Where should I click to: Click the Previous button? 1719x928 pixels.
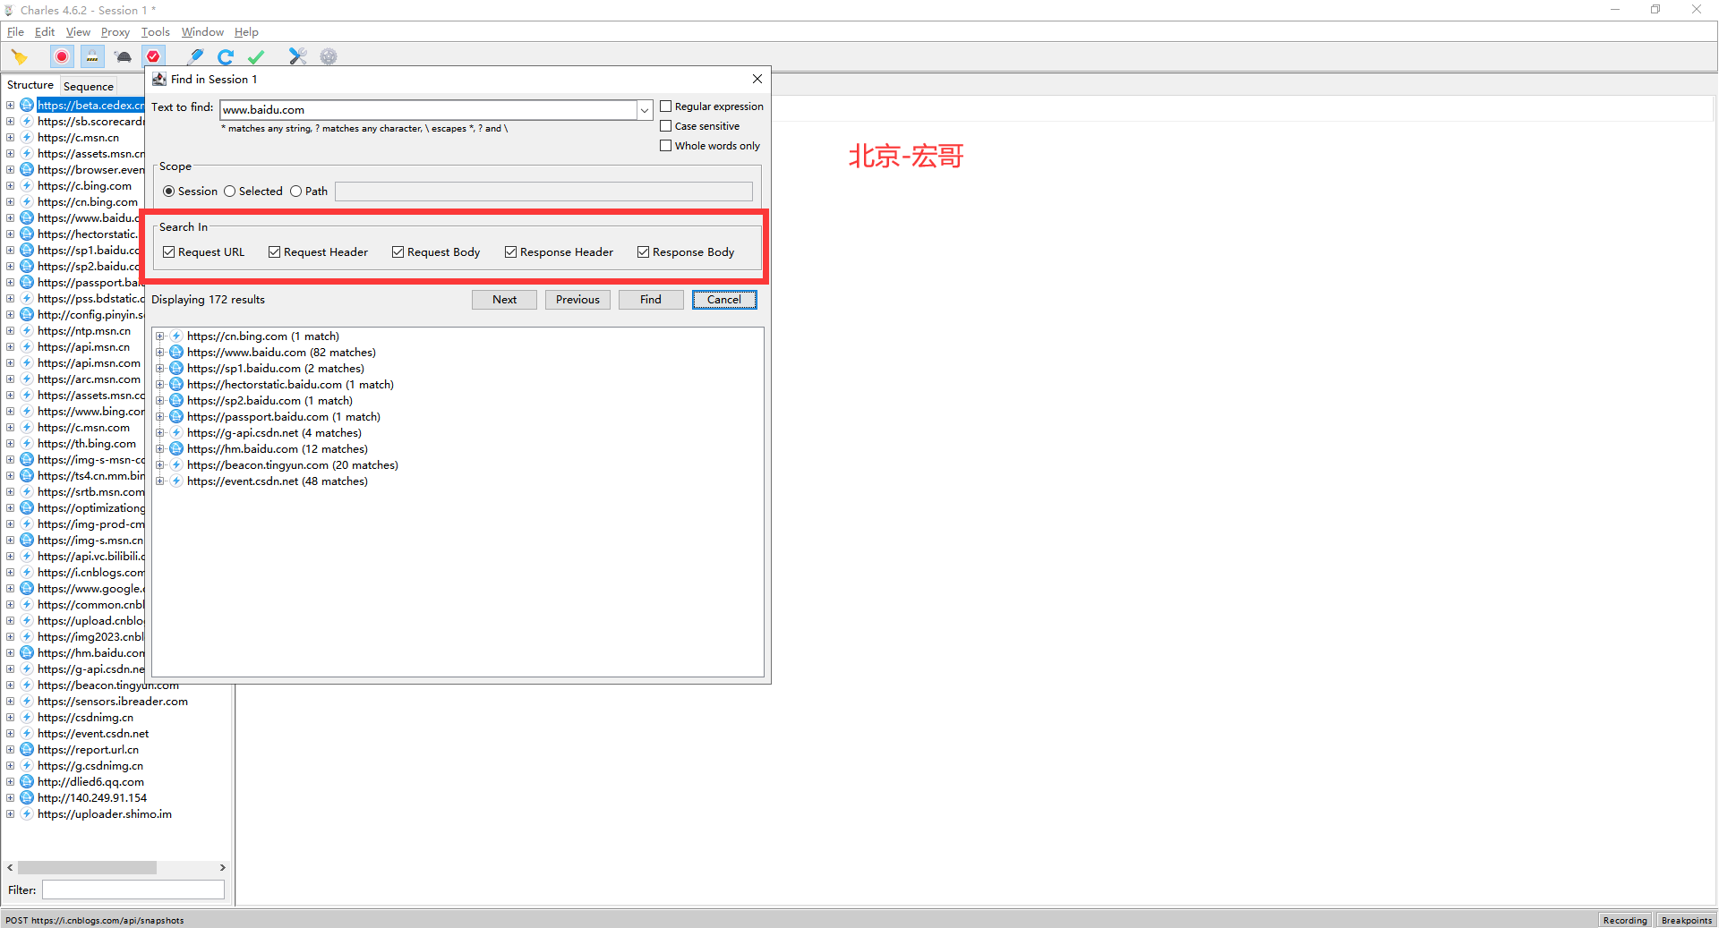click(577, 300)
